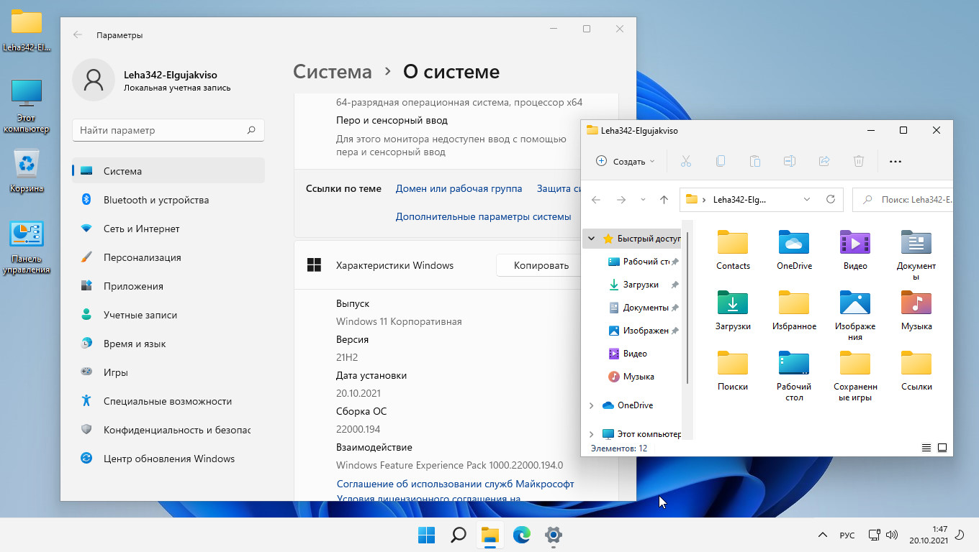
Task: Open Дополнительные параметры системы link
Action: [483, 216]
